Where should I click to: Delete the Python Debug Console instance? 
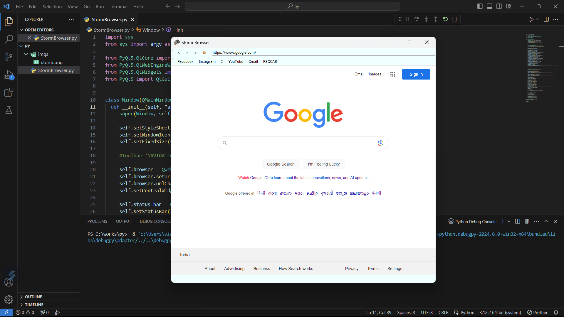(x=527, y=221)
